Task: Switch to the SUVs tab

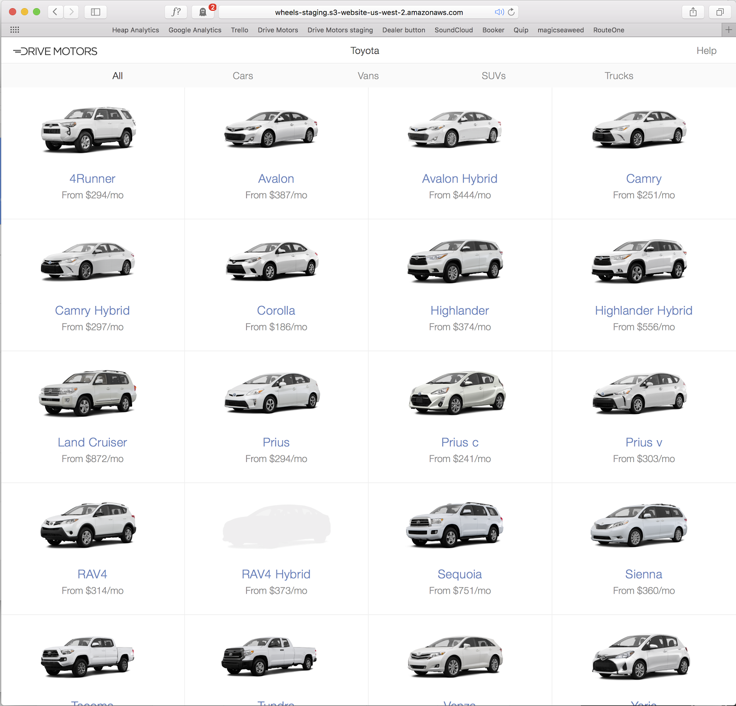Action: (493, 75)
